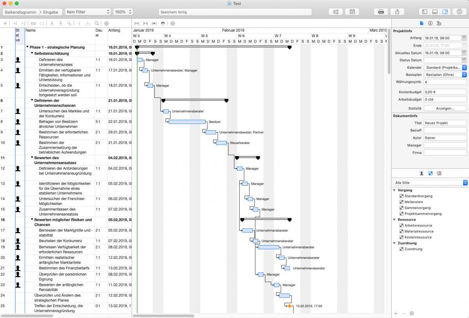This screenshot has width=469, height=318.
Task: Click the Kostenbudget field
Action: point(445,92)
